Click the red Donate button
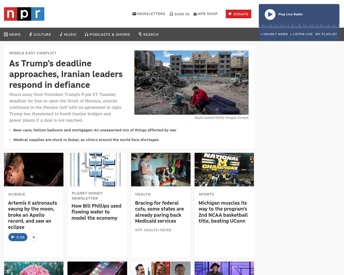Viewport: 344px width, 275px height. tap(238, 14)
